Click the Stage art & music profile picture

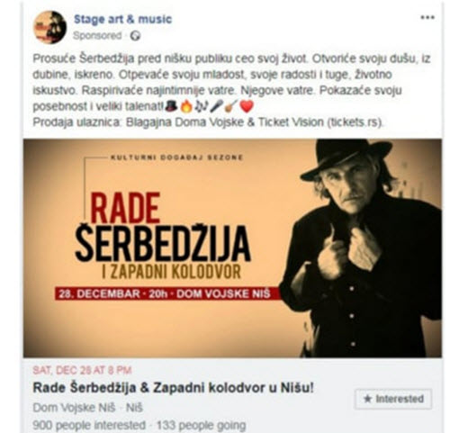click(x=49, y=27)
